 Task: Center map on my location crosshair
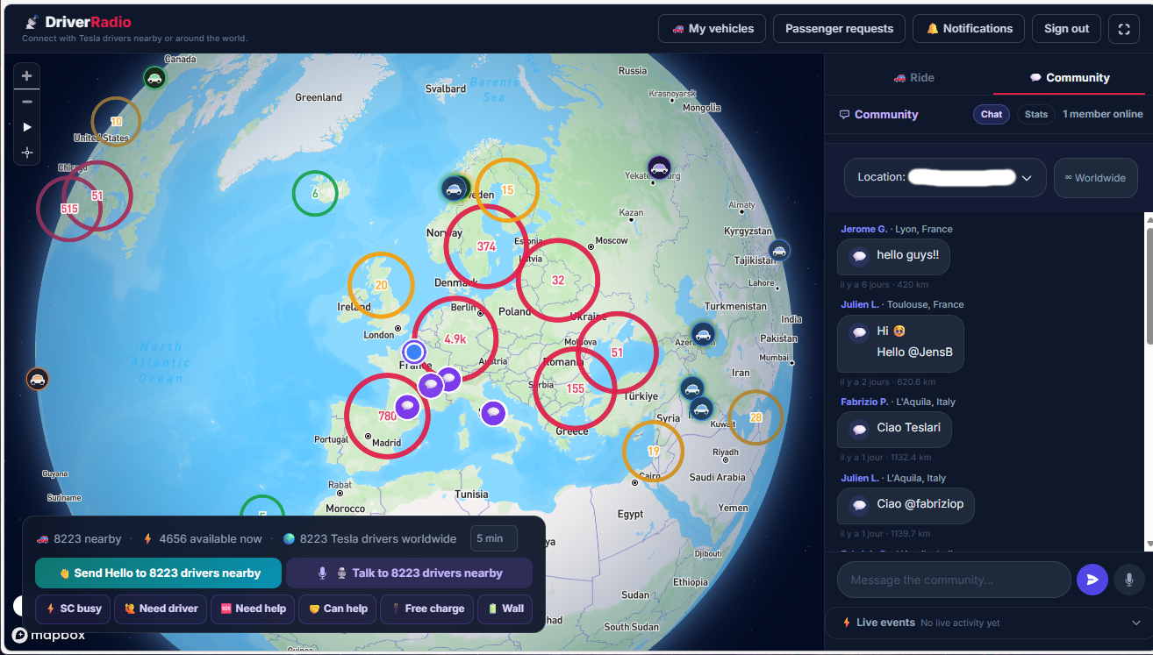27,153
